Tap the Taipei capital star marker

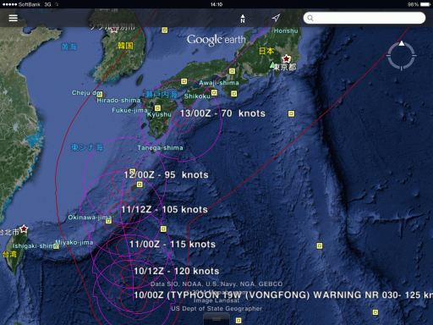(24, 229)
